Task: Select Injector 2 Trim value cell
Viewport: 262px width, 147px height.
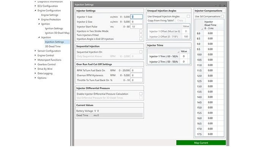Action: coord(184,62)
